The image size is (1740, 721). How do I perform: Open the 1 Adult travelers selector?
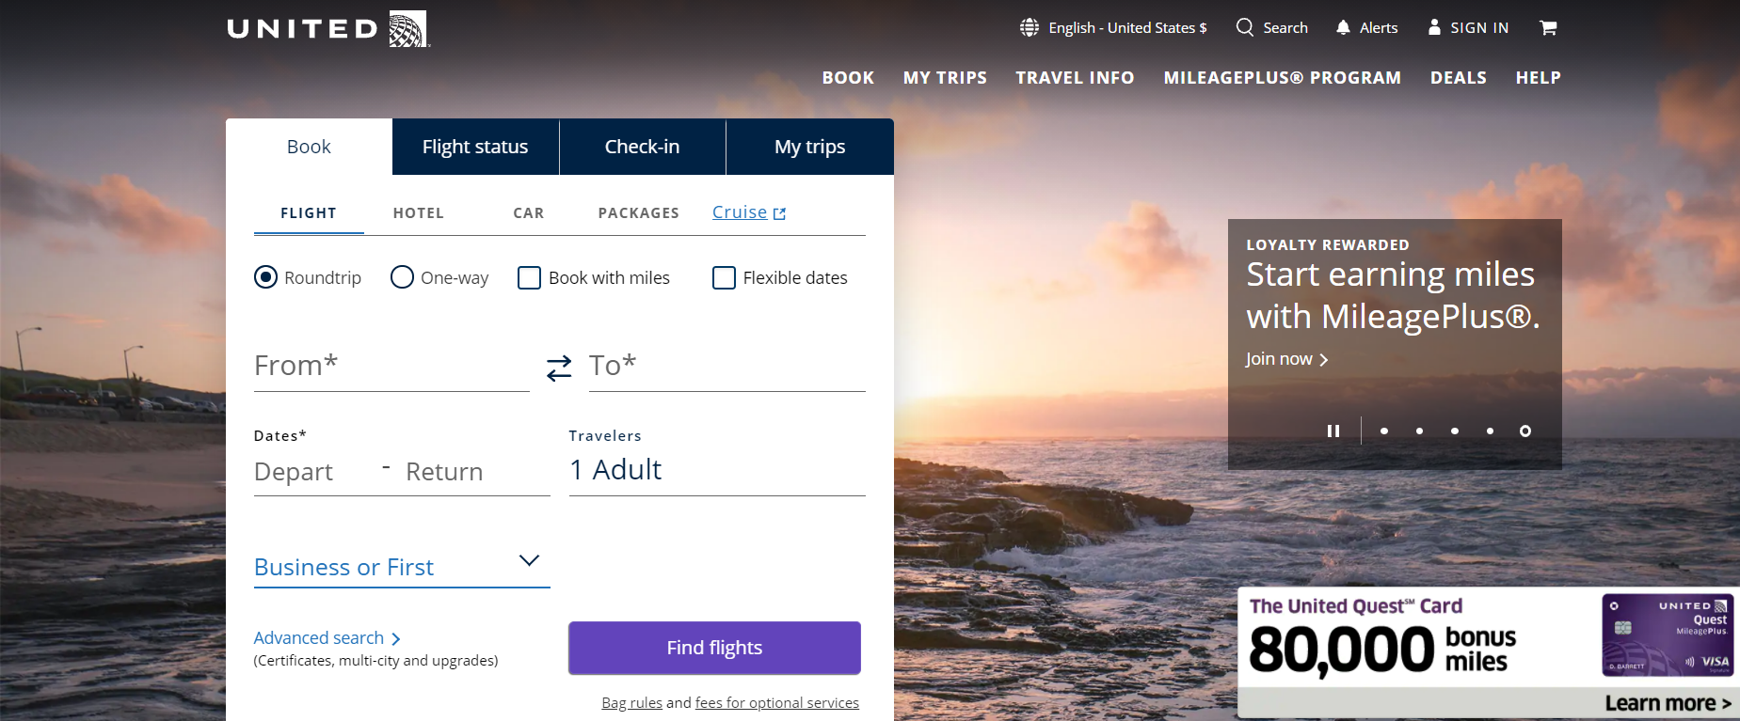tap(717, 470)
